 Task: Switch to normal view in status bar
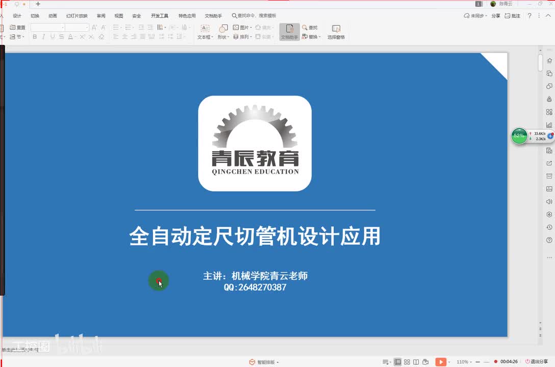[398, 362]
